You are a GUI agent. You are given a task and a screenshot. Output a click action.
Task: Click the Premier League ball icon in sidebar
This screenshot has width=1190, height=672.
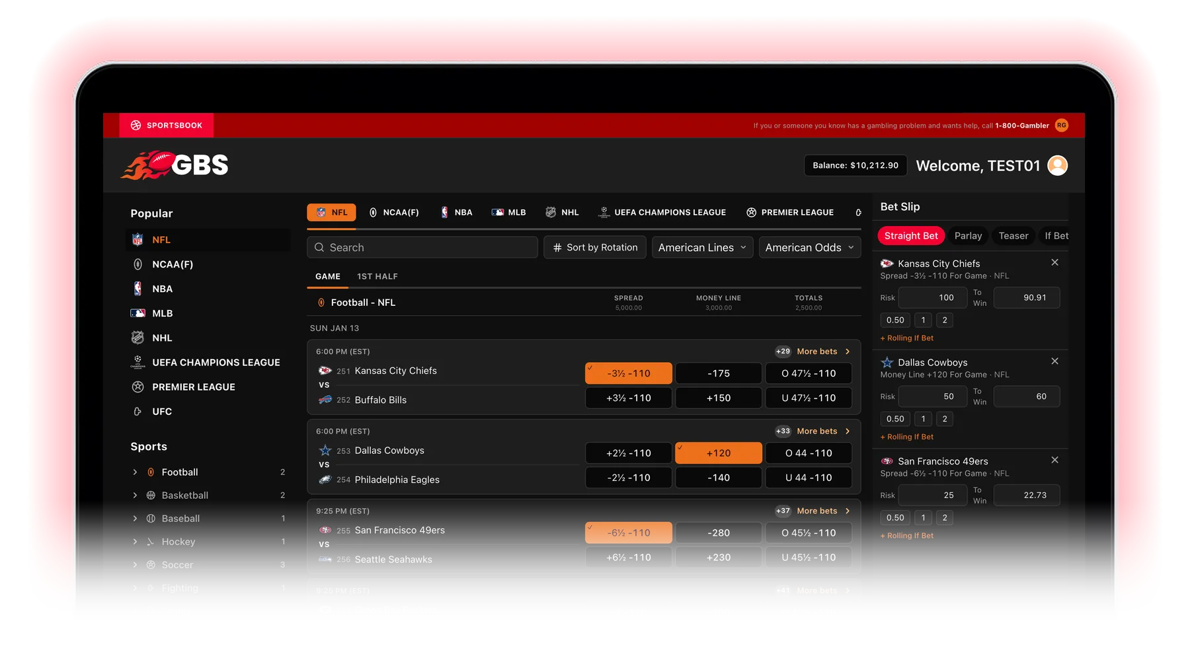138,387
